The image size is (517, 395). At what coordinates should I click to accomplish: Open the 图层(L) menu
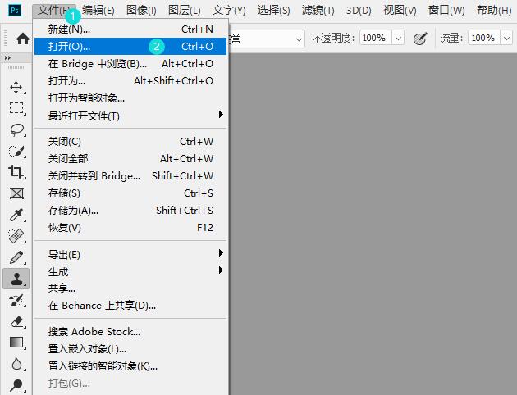pos(185,11)
